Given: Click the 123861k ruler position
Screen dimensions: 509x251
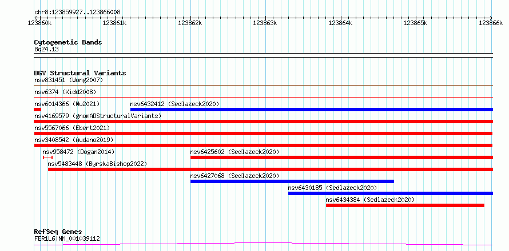Looking at the screenshot, I should coord(115,23).
